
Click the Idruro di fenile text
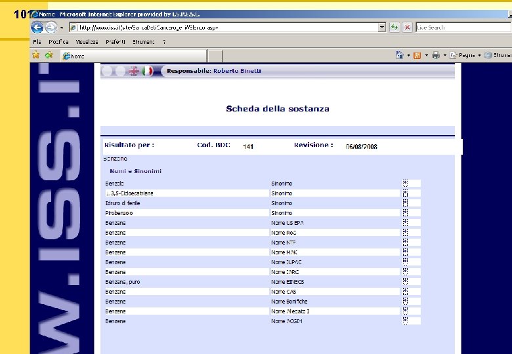point(123,203)
